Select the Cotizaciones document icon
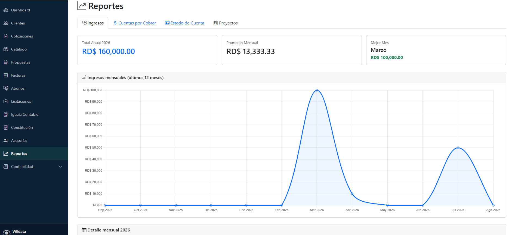Viewport: 512px width, 235px height. point(6,36)
